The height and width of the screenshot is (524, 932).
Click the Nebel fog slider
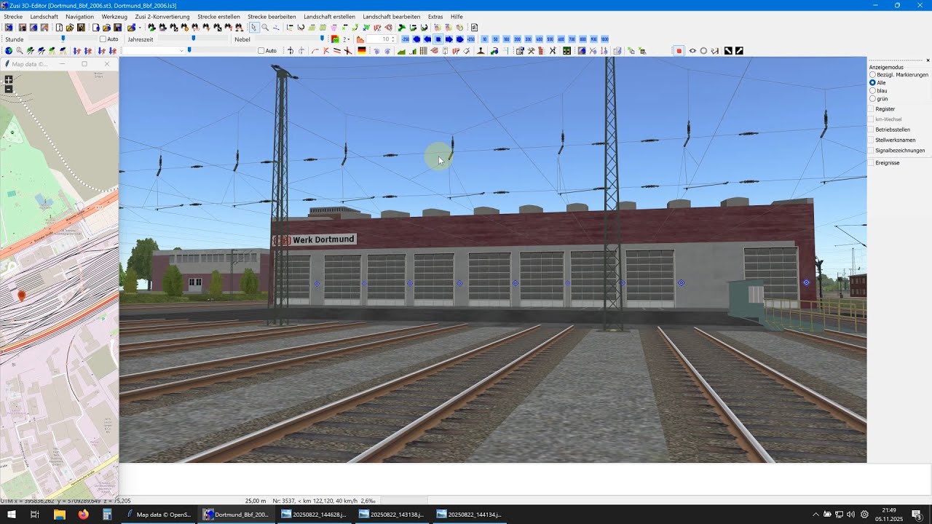tap(291, 39)
